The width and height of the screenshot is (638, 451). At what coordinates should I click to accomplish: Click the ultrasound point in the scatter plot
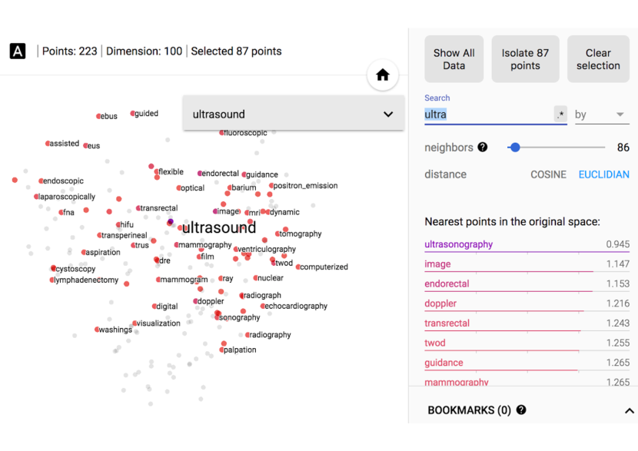pos(171,222)
